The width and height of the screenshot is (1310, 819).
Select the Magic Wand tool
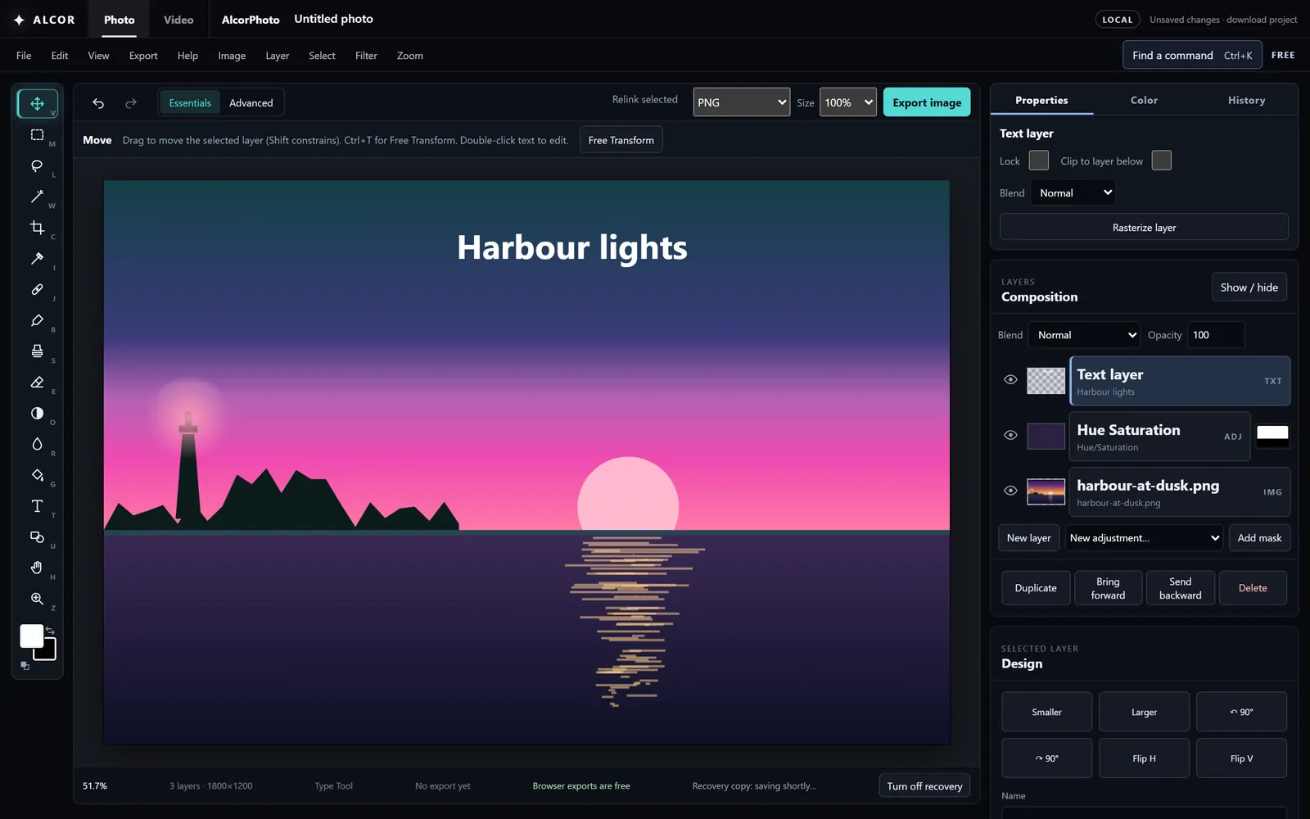coord(38,197)
